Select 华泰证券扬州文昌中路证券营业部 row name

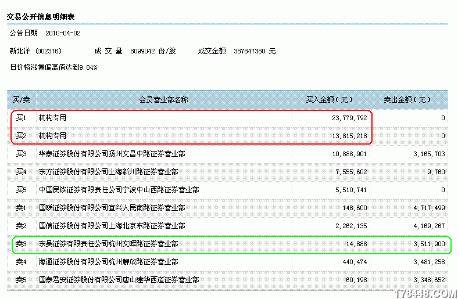[112, 154]
